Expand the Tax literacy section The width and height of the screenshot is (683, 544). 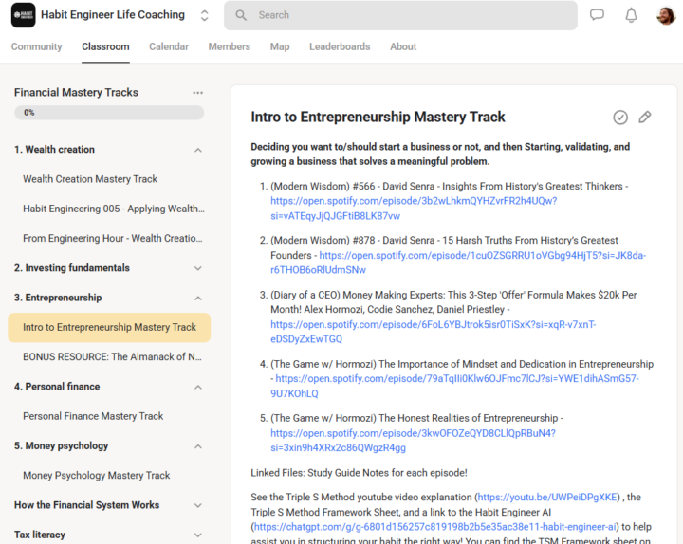(198, 535)
